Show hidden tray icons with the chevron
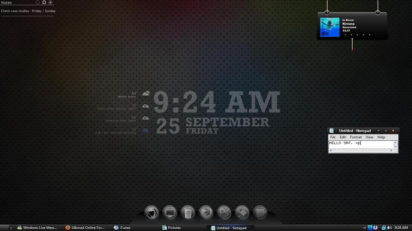 [x=365, y=228]
